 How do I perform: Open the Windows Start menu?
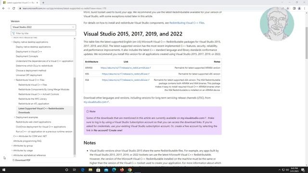coord(4,170)
